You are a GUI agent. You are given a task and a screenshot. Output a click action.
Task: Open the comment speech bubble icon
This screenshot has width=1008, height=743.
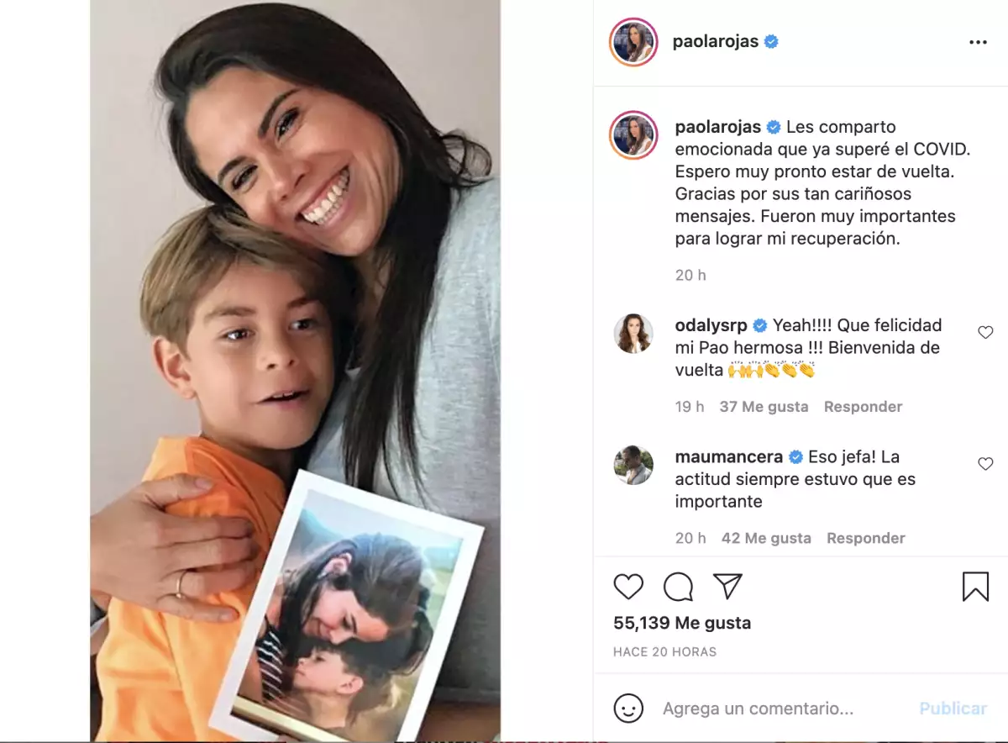pos(678,587)
